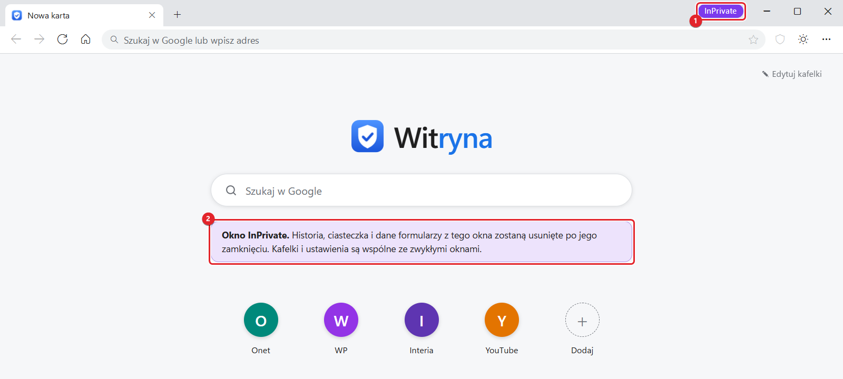Toggle the light/dark theme sun icon

pyautogui.click(x=803, y=39)
